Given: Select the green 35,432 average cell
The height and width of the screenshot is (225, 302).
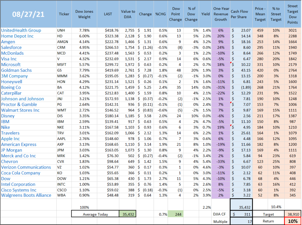Looking at the screenshot, I should point(128,214).
